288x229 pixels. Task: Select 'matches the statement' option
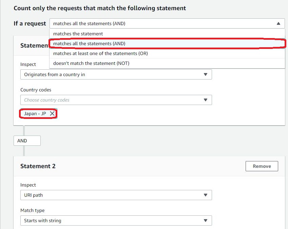(78, 34)
